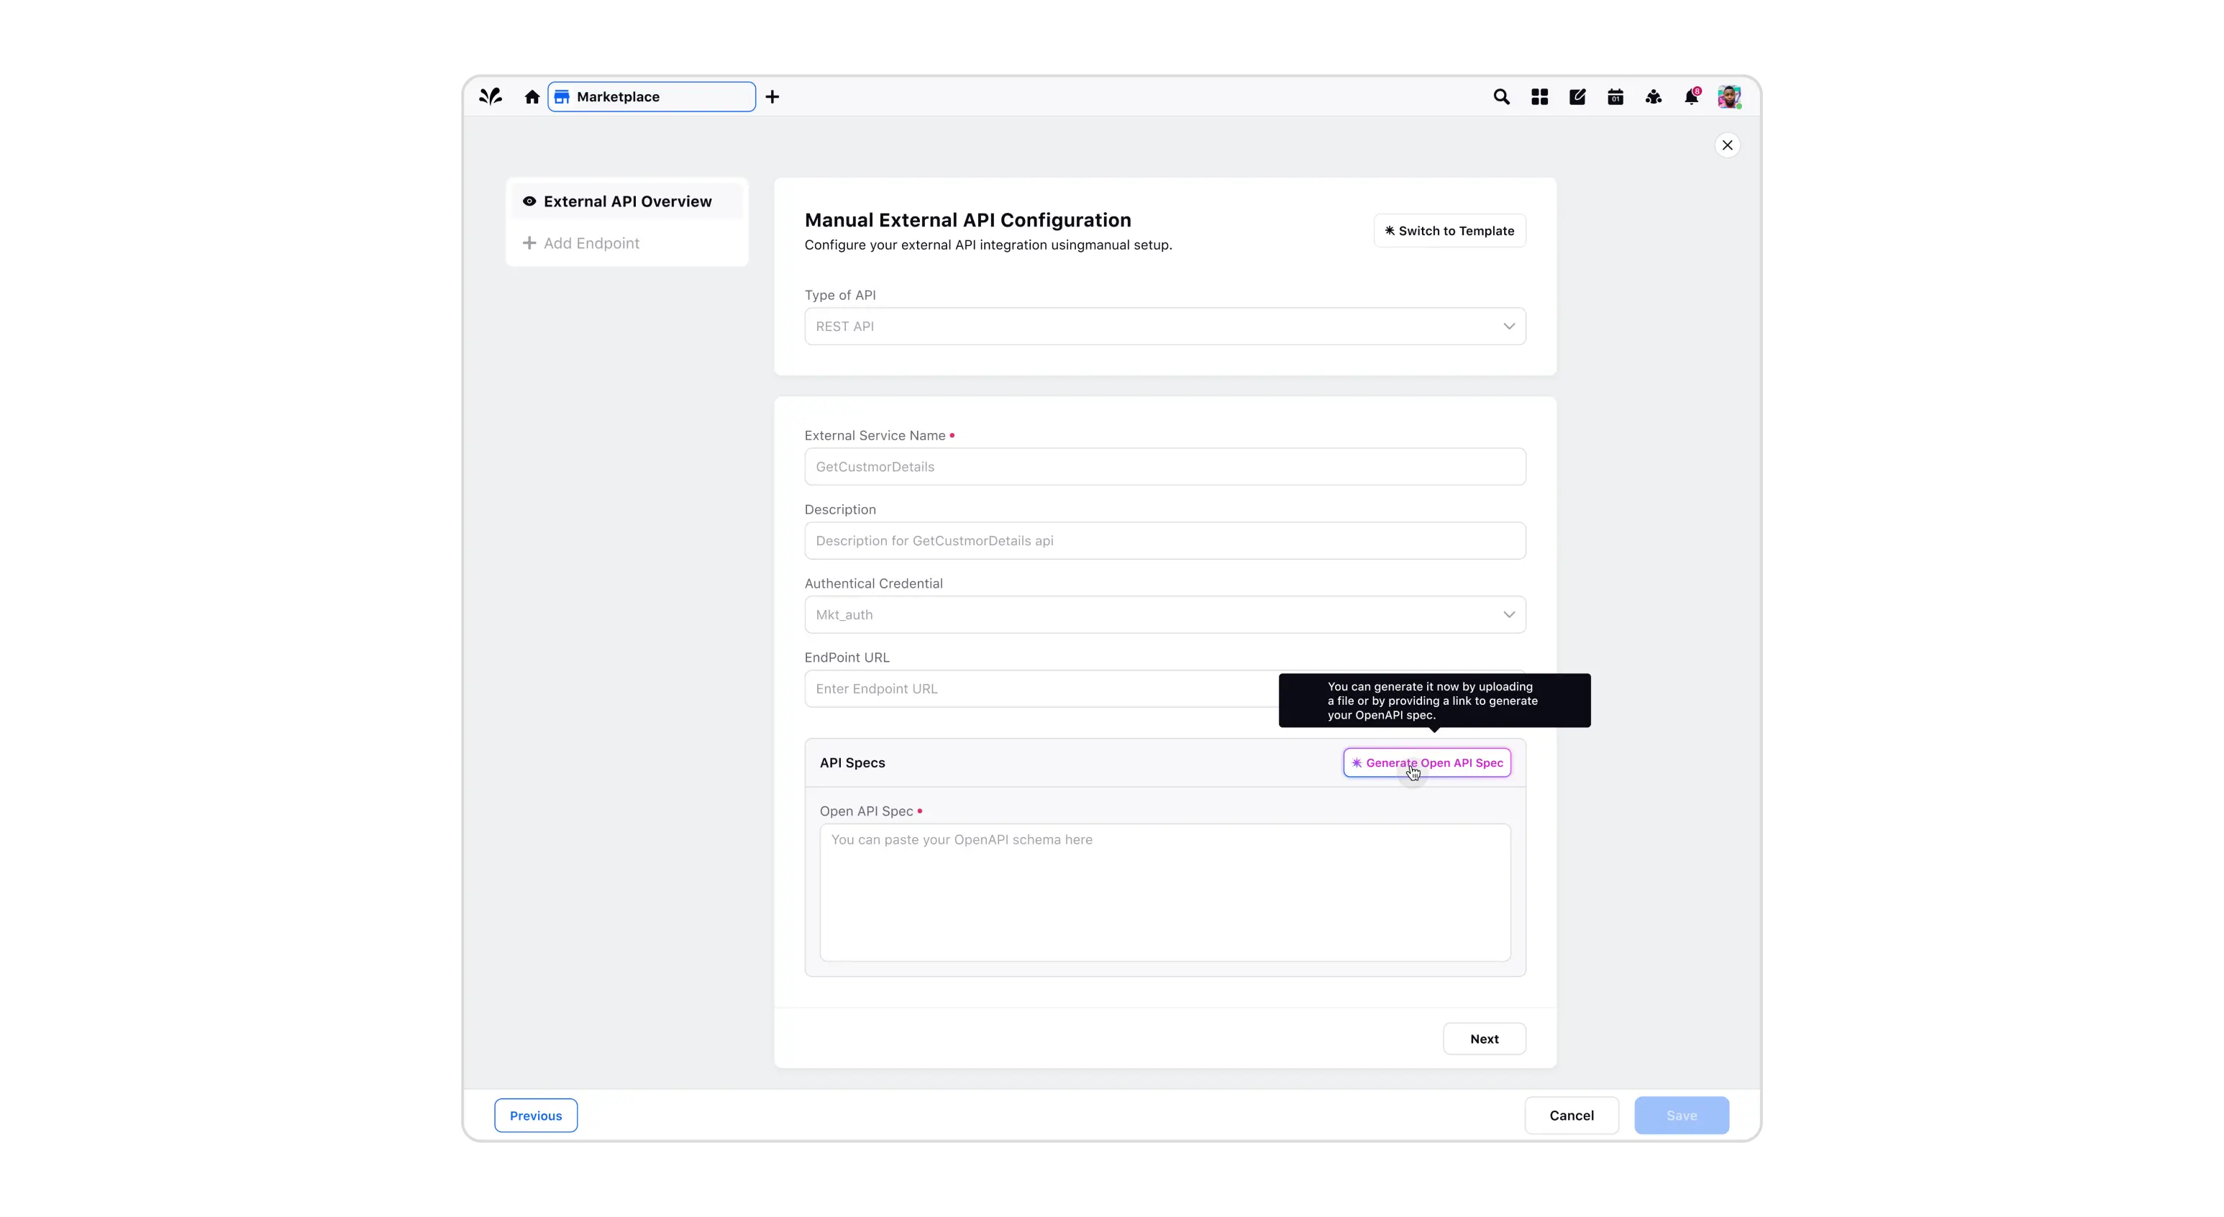
Task: Click the notifications bell icon
Action: (x=1691, y=96)
